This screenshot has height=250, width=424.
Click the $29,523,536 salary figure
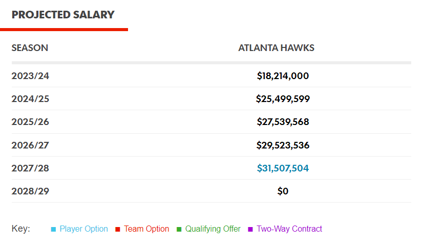coord(283,145)
